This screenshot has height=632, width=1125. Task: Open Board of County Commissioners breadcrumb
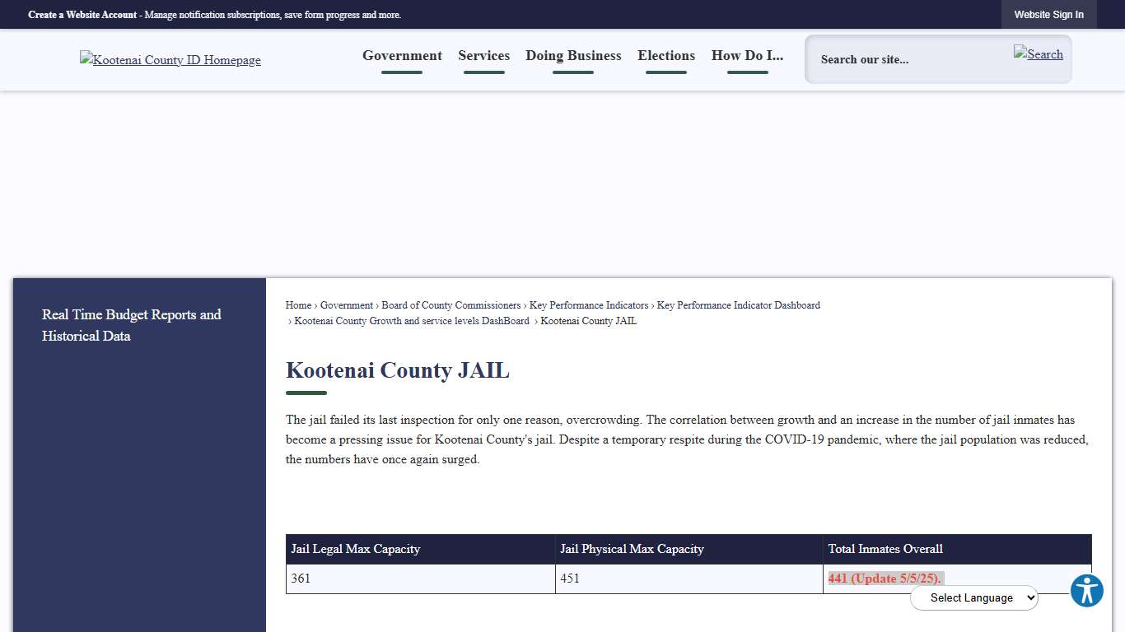coord(450,305)
